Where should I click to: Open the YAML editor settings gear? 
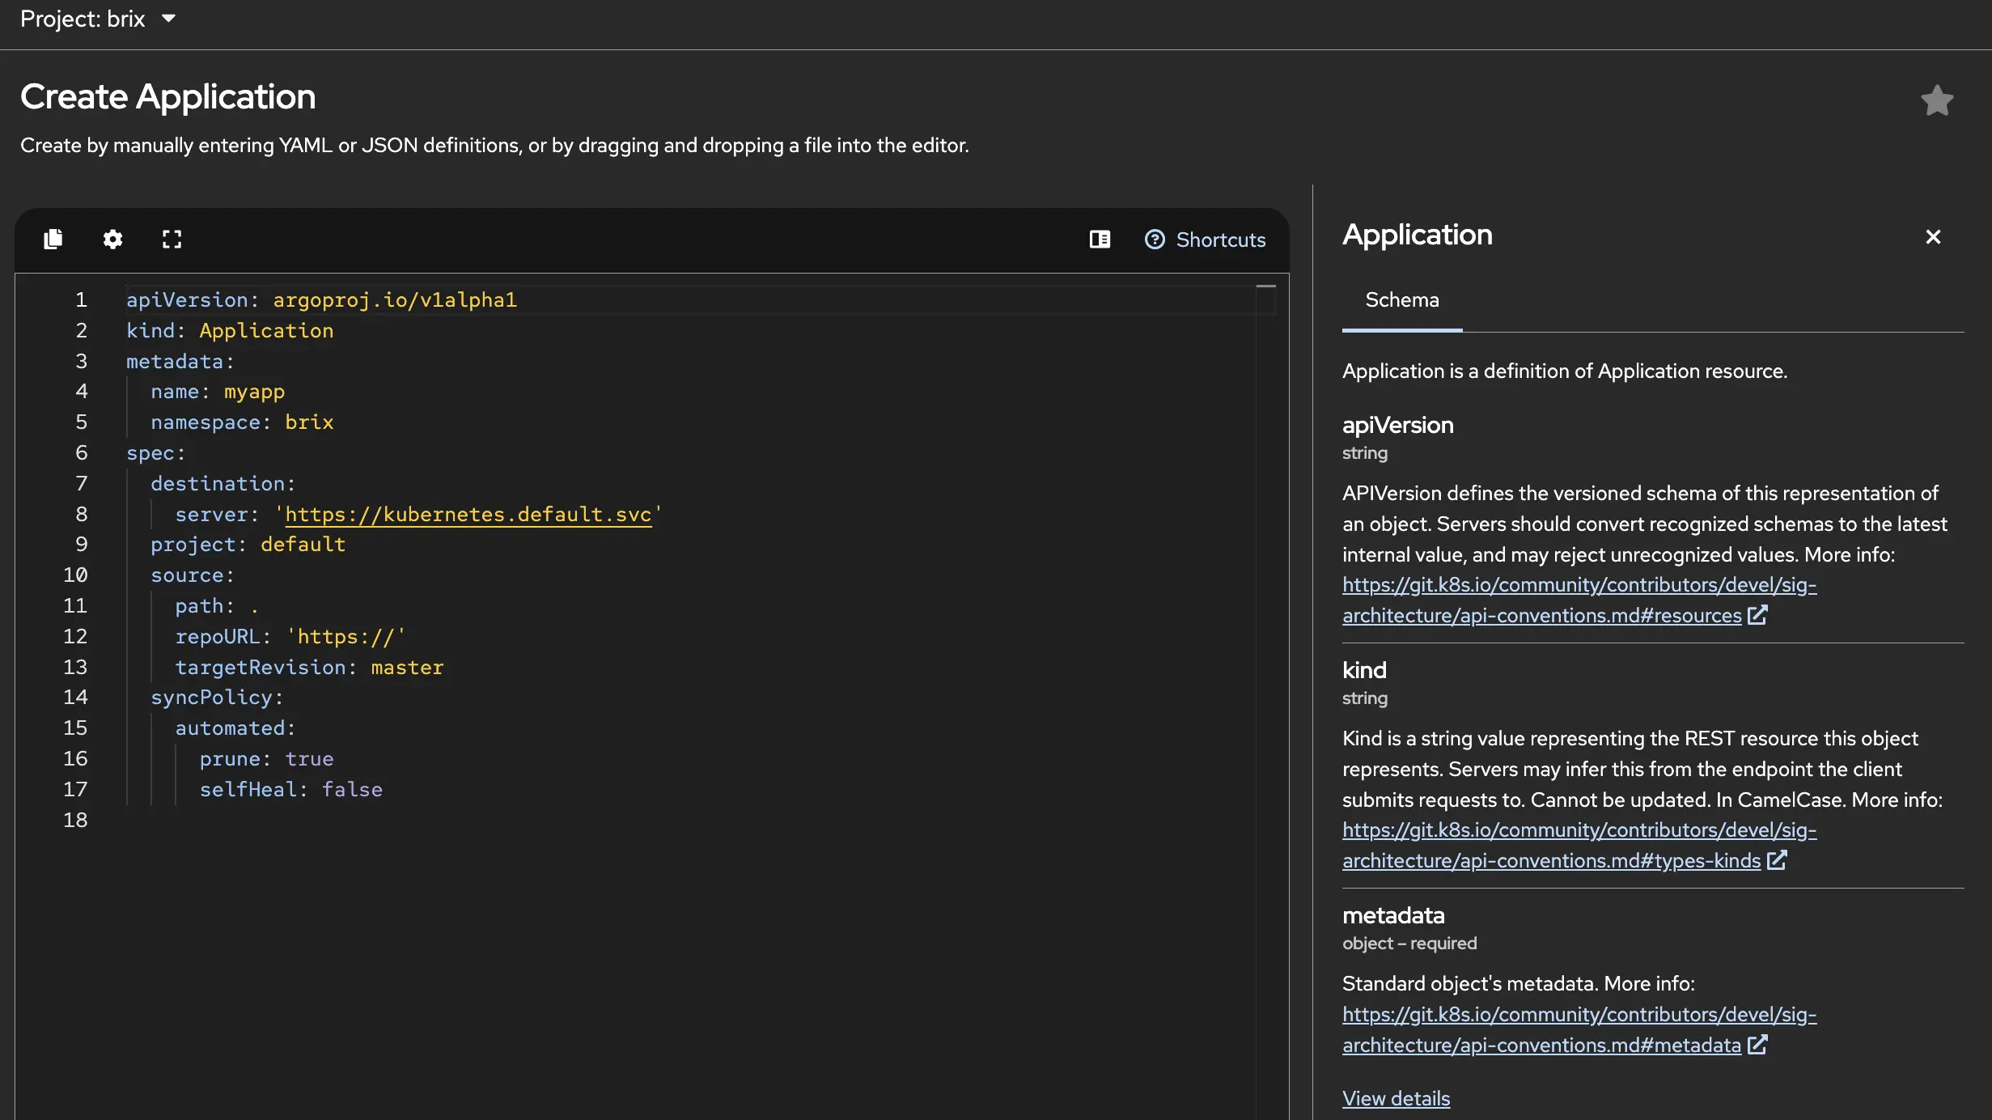(x=112, y=239)
